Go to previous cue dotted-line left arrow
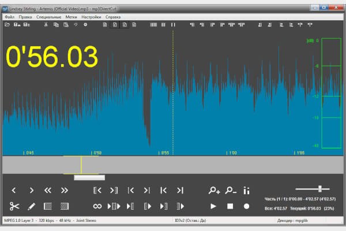Screen dimensions: 346x231 [x=131, y=191]
